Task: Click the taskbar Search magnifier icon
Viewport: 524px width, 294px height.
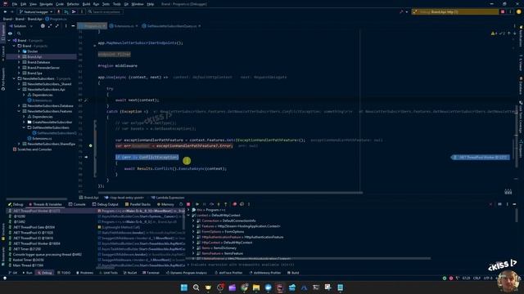Action: point(196,287)
